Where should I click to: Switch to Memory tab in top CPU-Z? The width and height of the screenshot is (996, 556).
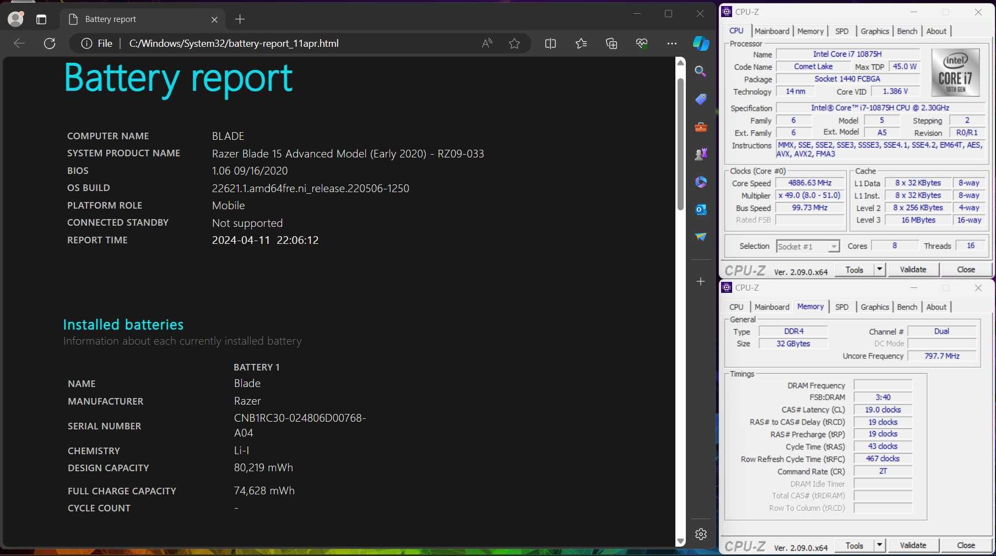tap(810, 31)
